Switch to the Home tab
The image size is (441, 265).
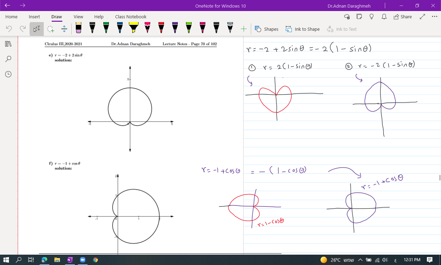pos(11,17)
